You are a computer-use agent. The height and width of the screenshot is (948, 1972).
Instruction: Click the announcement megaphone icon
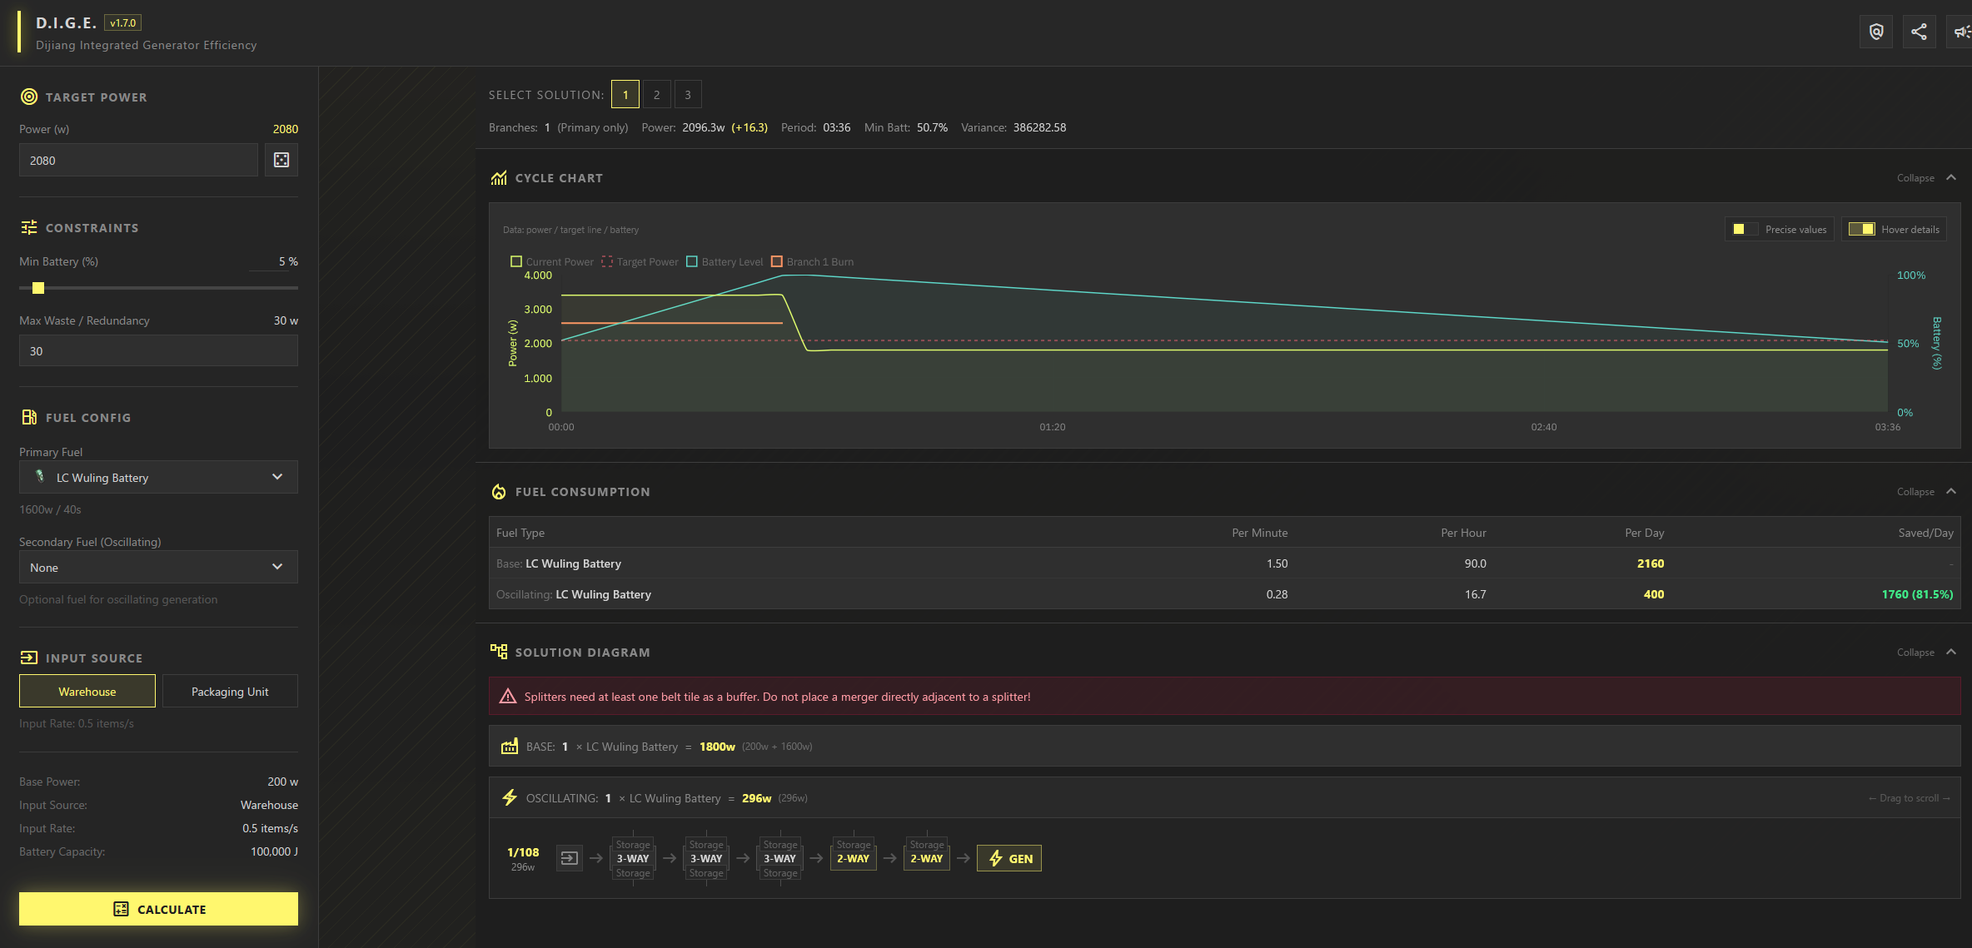click(x=1961, y=32)
